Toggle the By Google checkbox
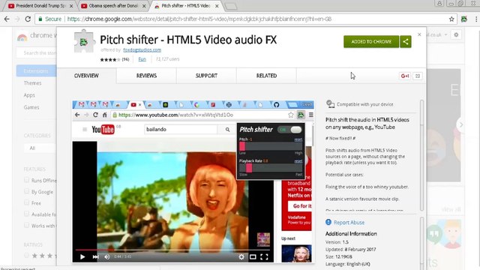 pos(27,191)
